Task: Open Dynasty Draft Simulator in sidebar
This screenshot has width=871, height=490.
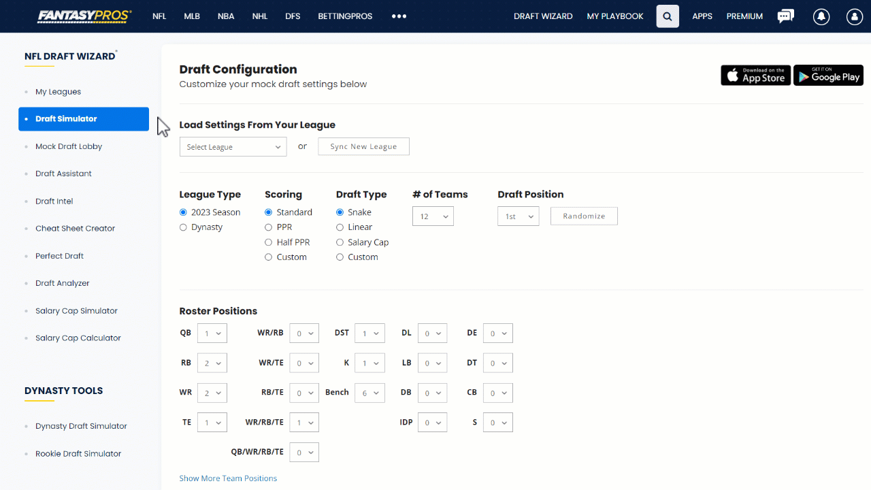Action: pyautogui.click(x=82, y=426)
